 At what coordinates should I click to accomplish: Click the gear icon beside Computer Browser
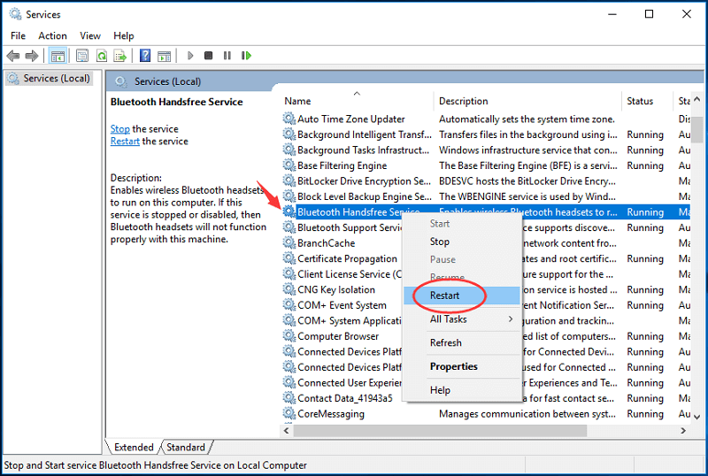coord(289,336)
